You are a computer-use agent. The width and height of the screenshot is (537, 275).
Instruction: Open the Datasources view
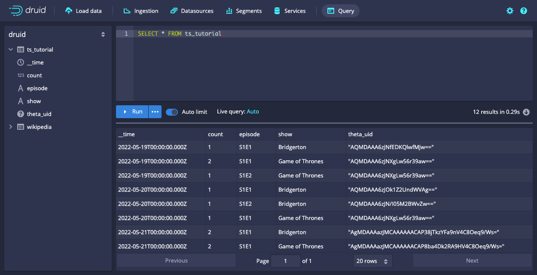(x=192, y=11)
